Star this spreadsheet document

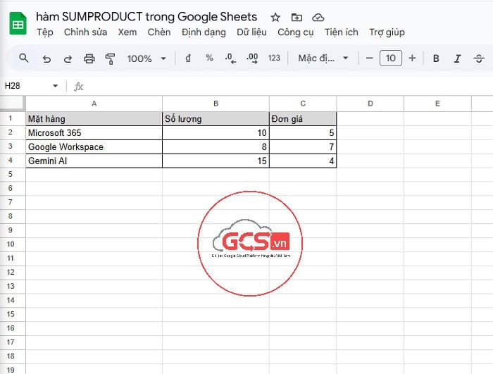coord(275,17)
